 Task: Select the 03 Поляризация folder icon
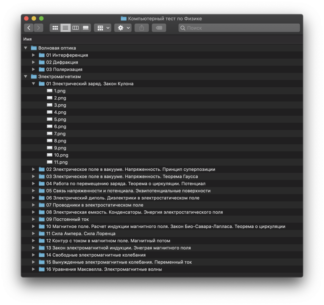pos(42,69)
